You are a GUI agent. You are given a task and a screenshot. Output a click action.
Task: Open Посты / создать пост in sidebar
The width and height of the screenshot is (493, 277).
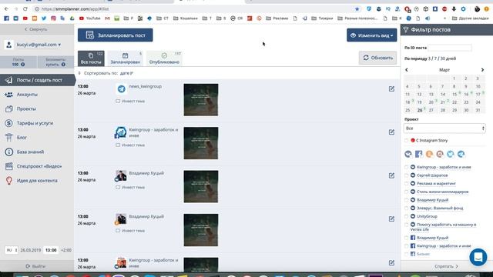38,80
